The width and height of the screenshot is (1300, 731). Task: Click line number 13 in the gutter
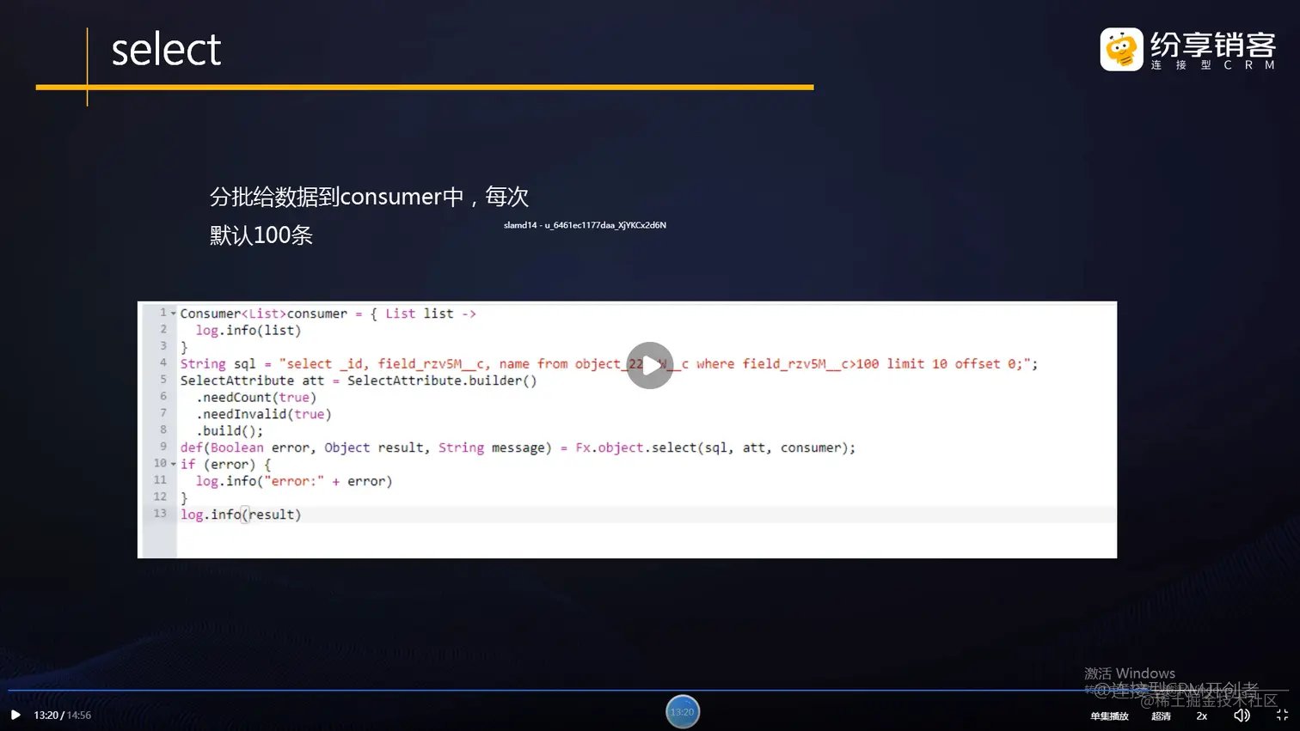click(160, 514)
